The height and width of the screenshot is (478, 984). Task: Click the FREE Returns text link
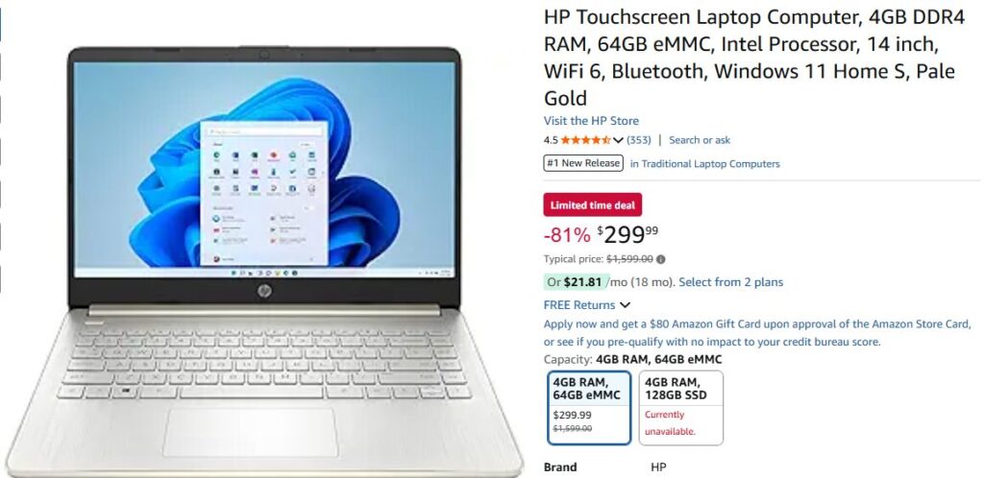[579, 305]
